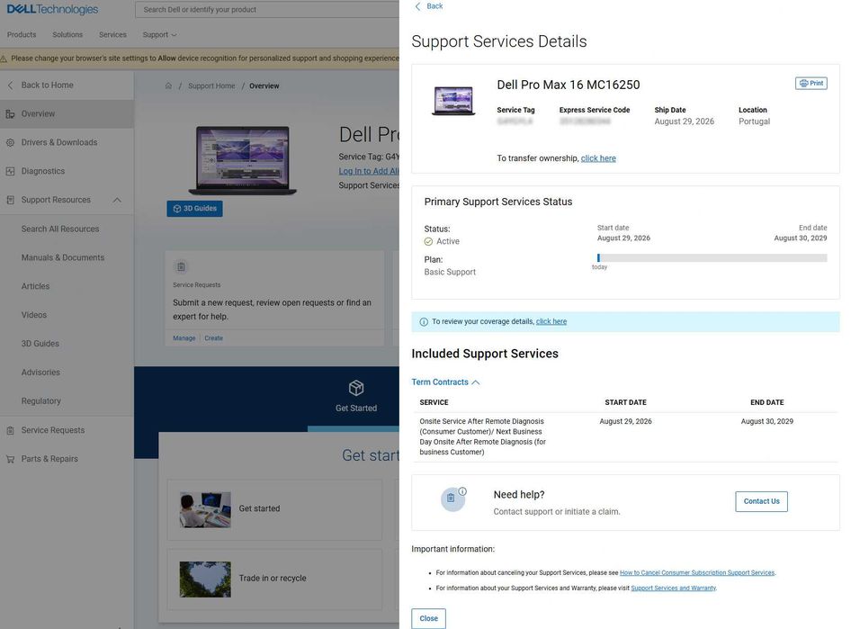
Task: Click coverage details click here link
Action: (551, 321)
